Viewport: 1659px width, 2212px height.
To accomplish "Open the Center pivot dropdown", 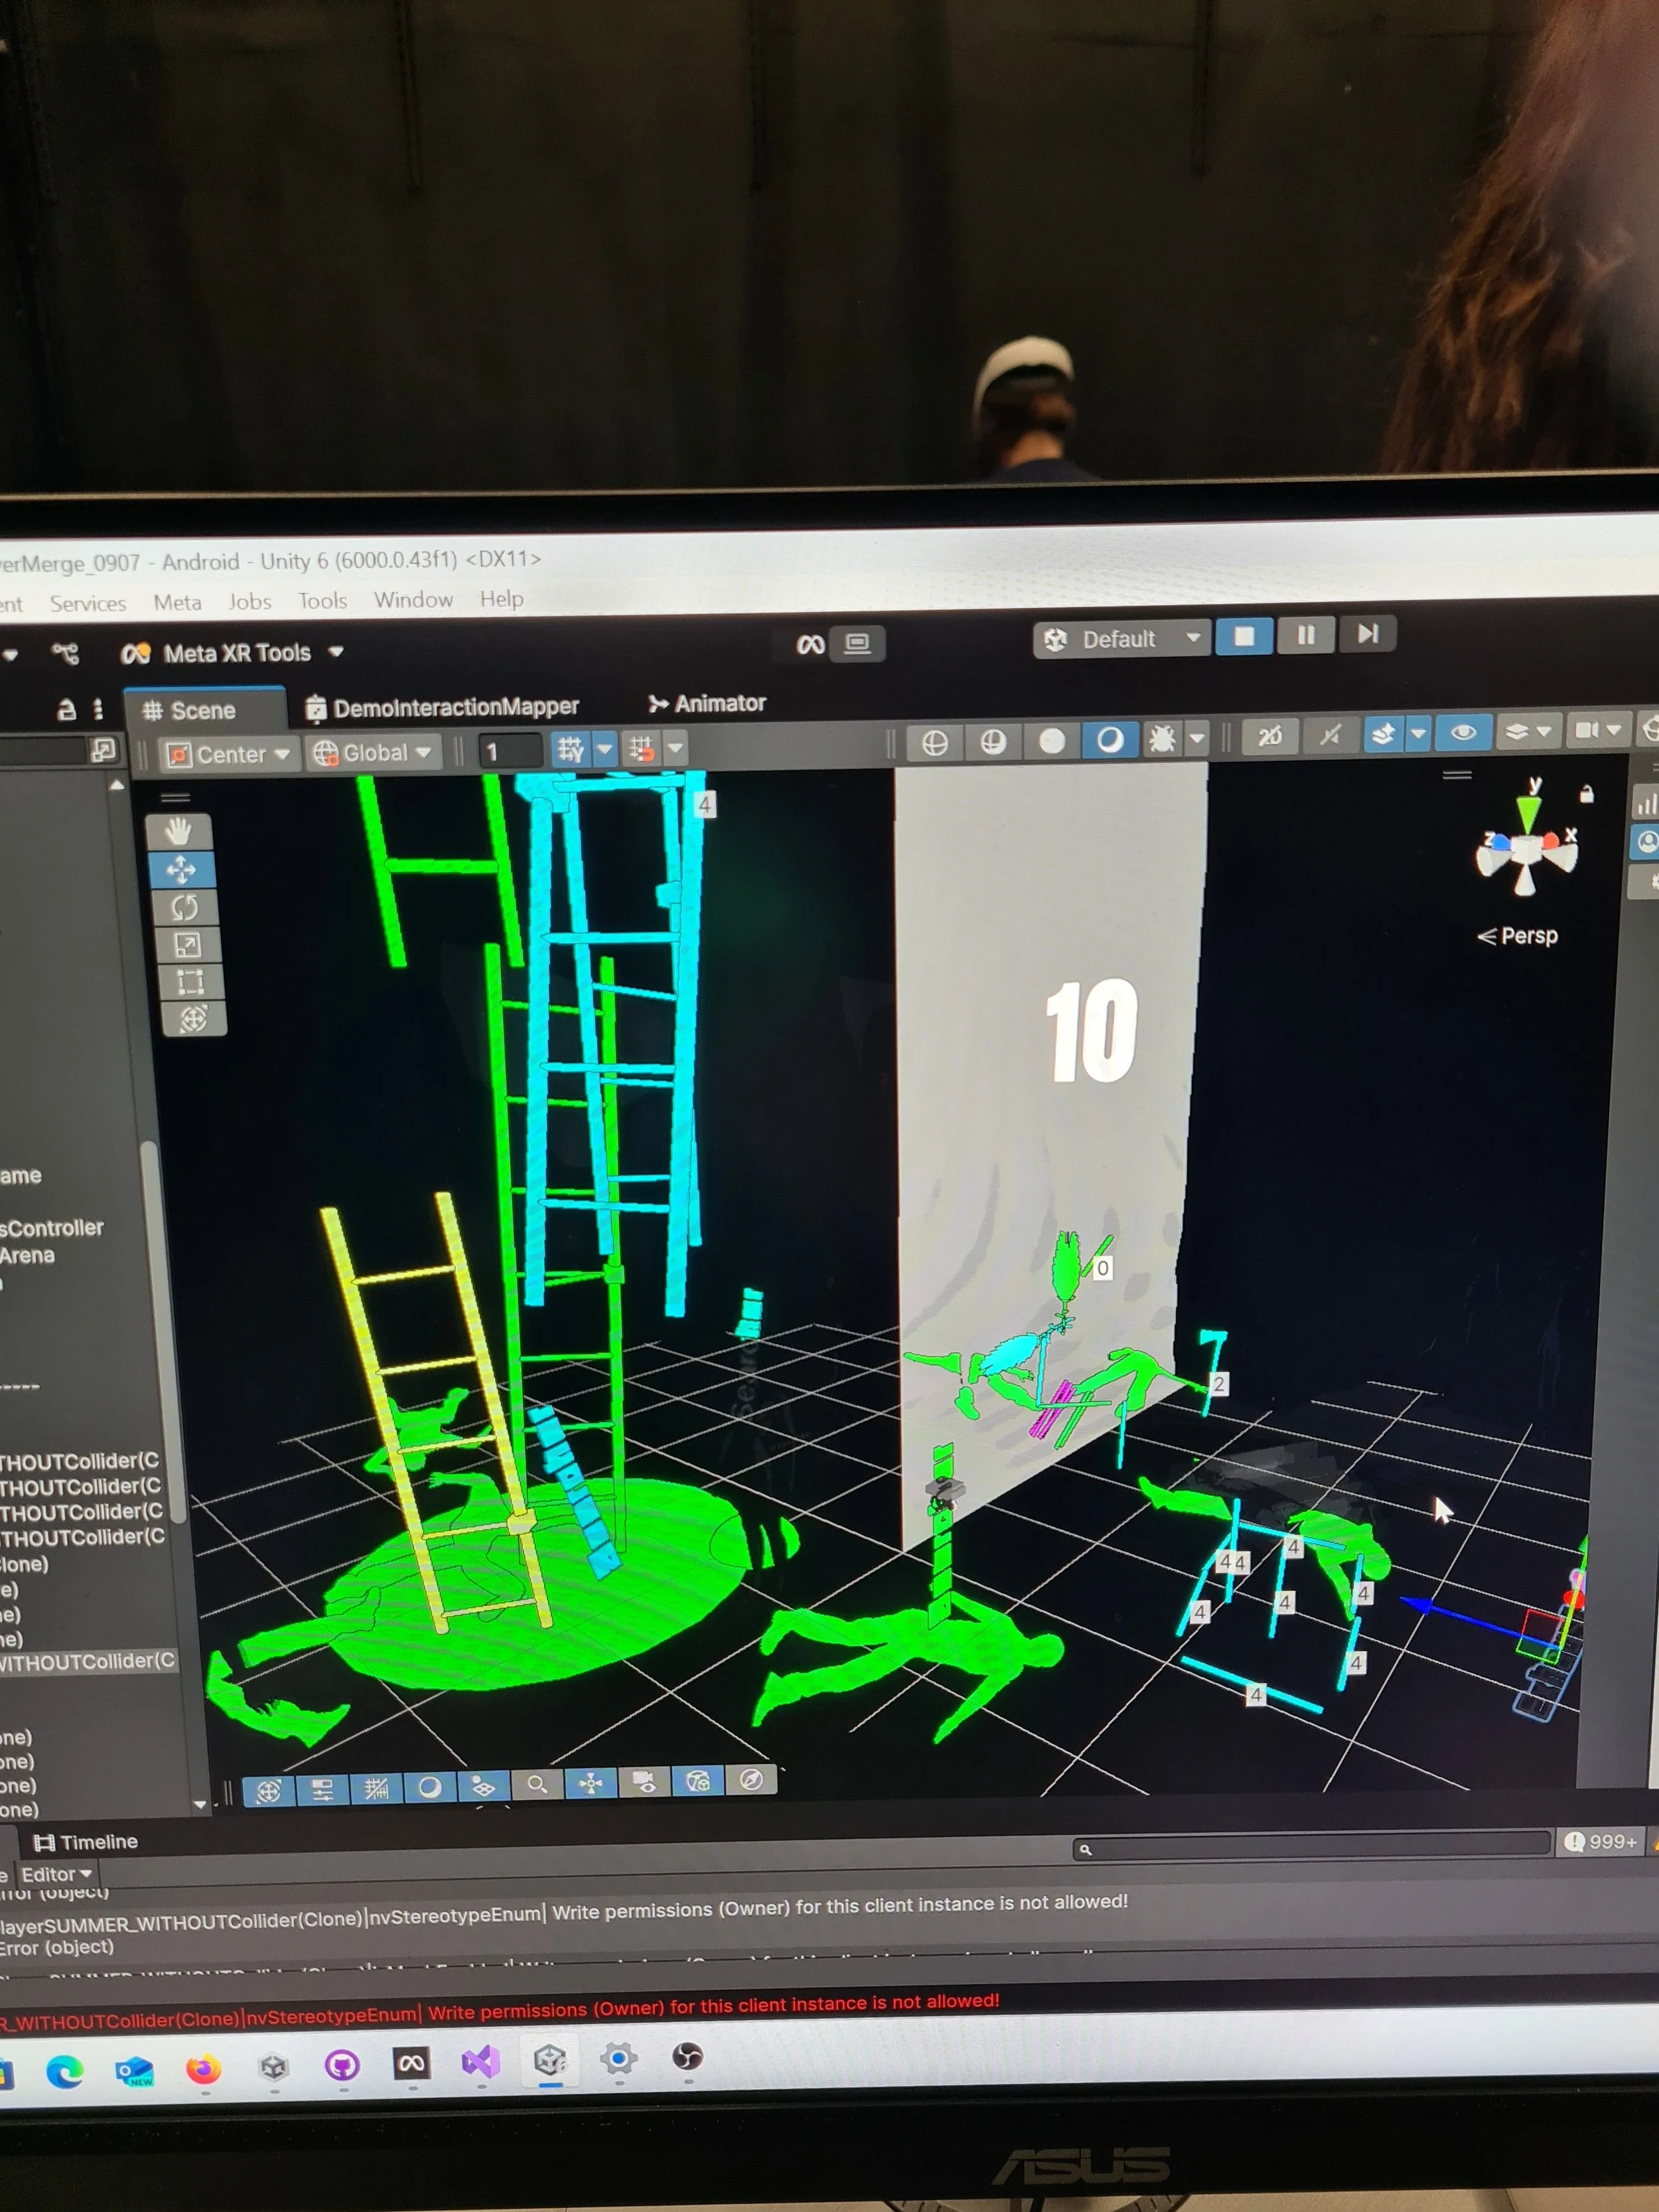I will click(x=228, y=754).
